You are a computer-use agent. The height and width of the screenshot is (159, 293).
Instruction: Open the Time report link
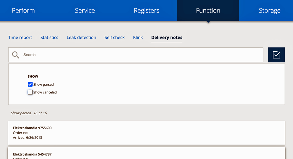coord(20,37)
